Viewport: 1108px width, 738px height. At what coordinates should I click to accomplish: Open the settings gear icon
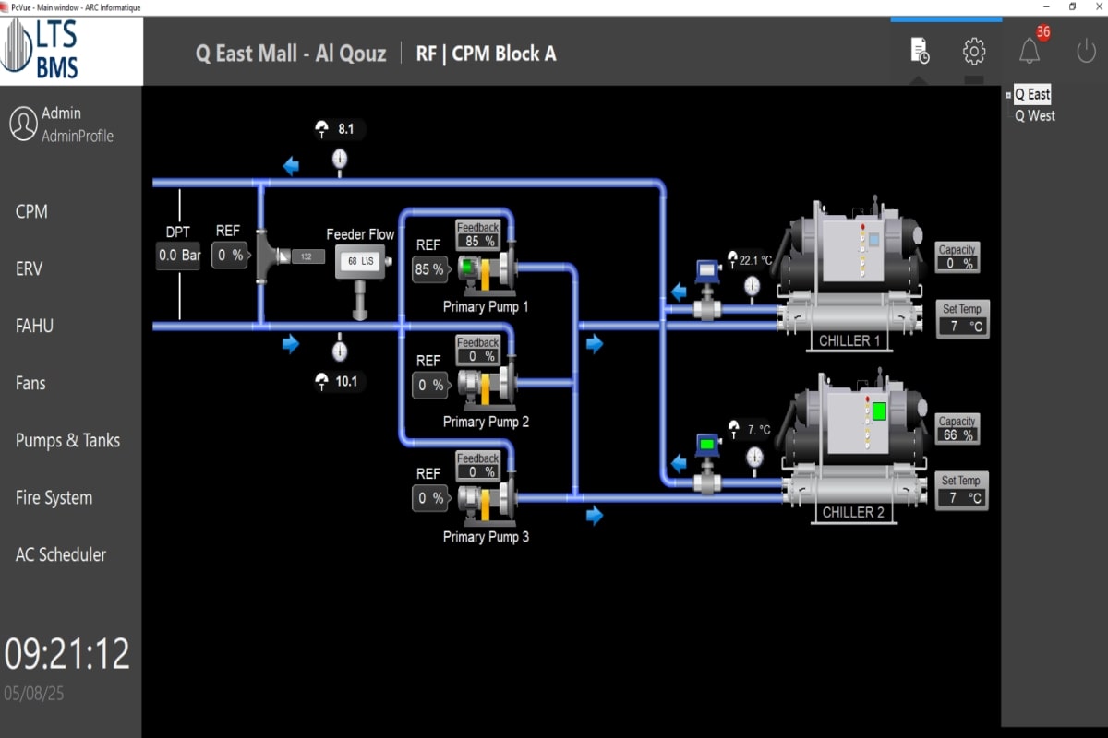click(974, 52)
